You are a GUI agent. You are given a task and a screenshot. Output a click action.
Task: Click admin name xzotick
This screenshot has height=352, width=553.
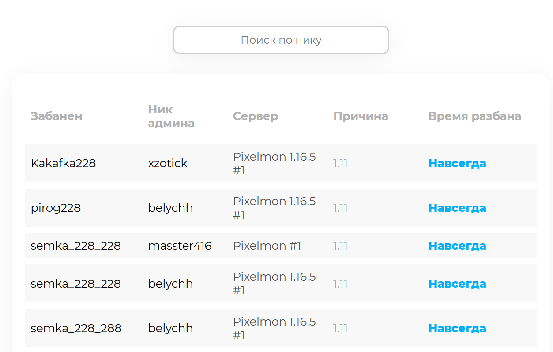[x=168, y=163]
